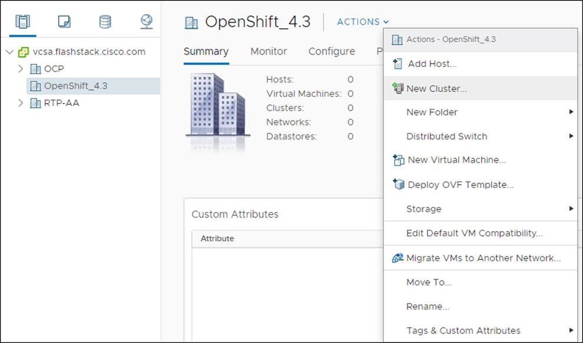The image size is (583, 343).
Task: Select Tags & Custom Attributes menu entry
Action: [x=481, y=331]
